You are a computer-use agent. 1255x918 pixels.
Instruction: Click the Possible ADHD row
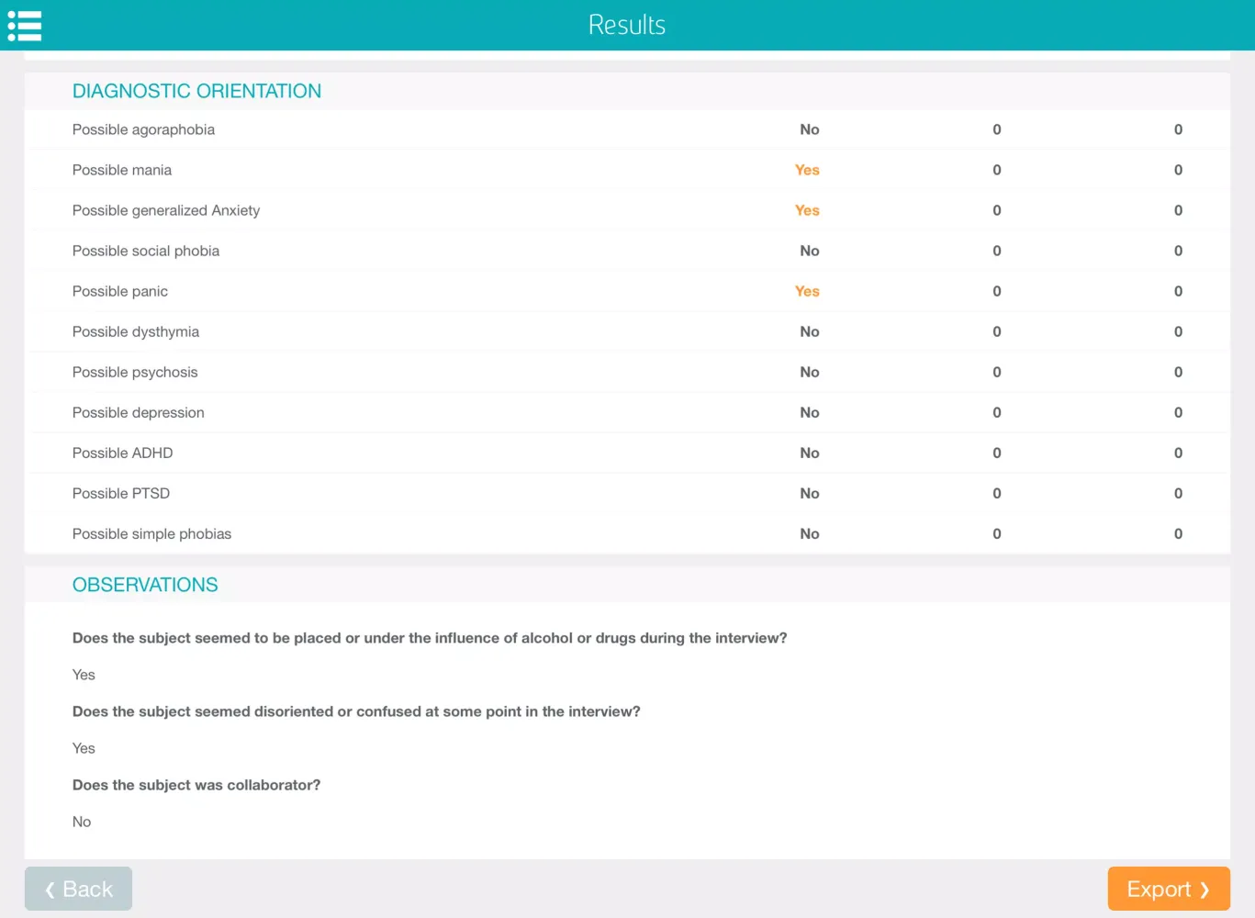click(122, 453)
